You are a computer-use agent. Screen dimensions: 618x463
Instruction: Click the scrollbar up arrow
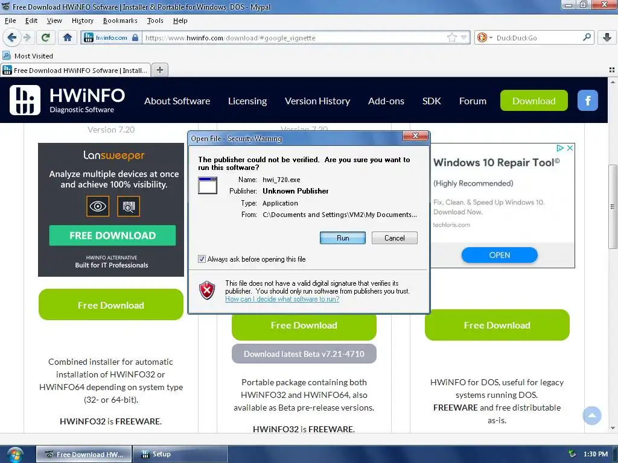(613, 82)
